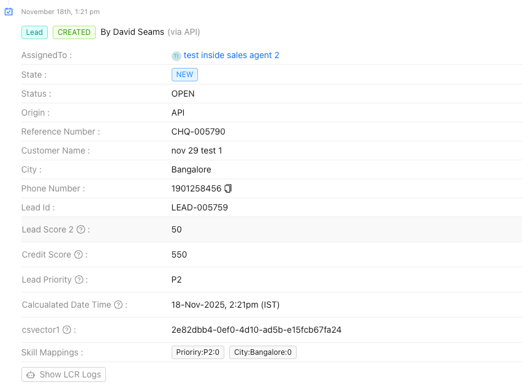The image size is (532, 386).
Task: Click the November 18th timestamp text
Action: pos(60,12)
